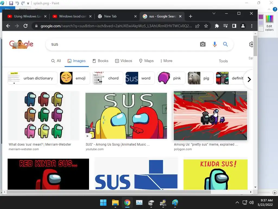Open the Windows Start button
The width and height of the screenshot is (278, 209).
[x=103, y=202]
